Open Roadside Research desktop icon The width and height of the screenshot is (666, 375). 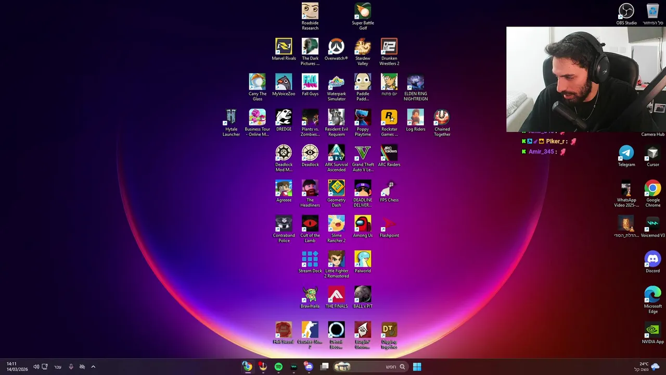pos(310,16)
